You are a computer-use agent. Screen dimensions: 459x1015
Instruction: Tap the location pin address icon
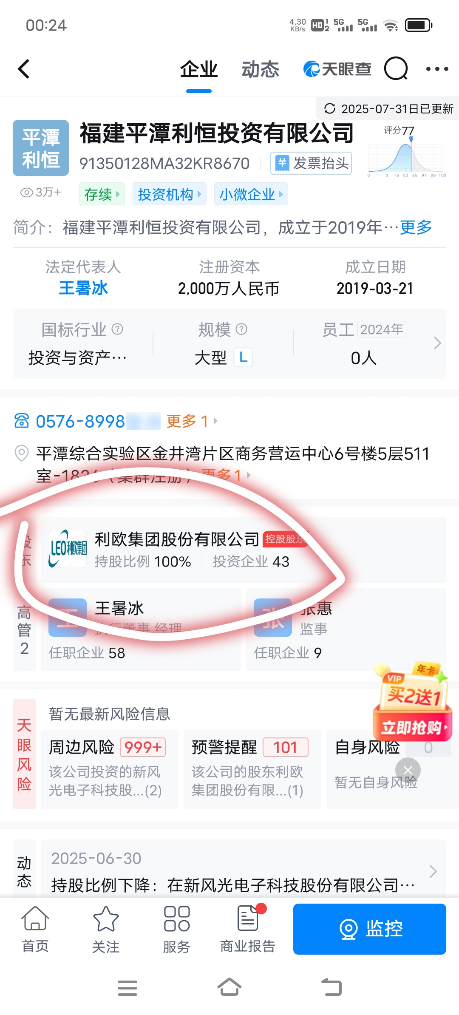(x=22, y=453)
